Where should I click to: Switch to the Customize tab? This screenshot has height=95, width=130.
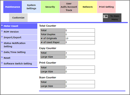(x=18, y=18)
